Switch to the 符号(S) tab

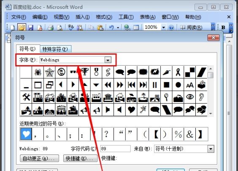[x=27, y=49]
